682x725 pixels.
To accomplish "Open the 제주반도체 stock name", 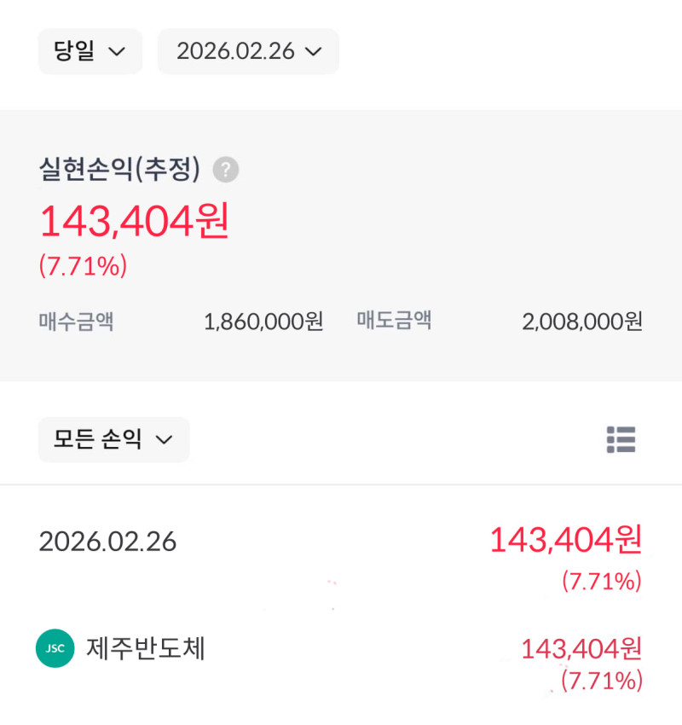I will point(146,648).
